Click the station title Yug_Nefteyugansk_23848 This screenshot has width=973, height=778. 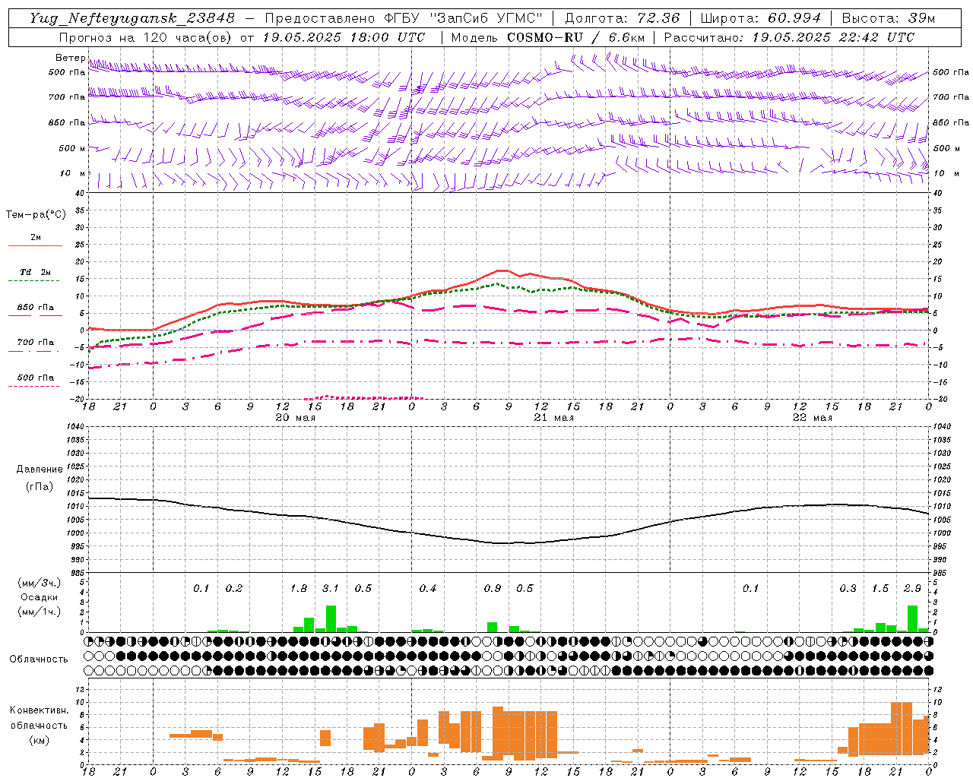(x=132, y=18)
